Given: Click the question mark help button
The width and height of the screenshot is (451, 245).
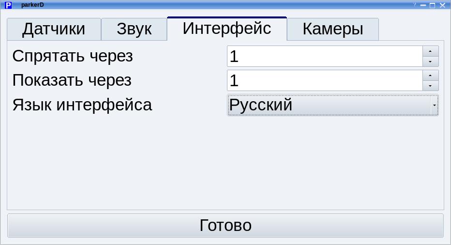Looking at the screenshot, I should tap(415, 5).
